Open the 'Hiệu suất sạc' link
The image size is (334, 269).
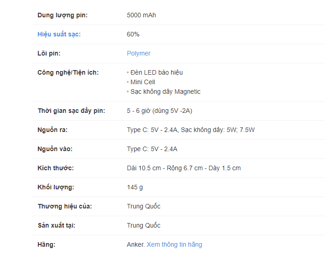(x=59, y=34)
